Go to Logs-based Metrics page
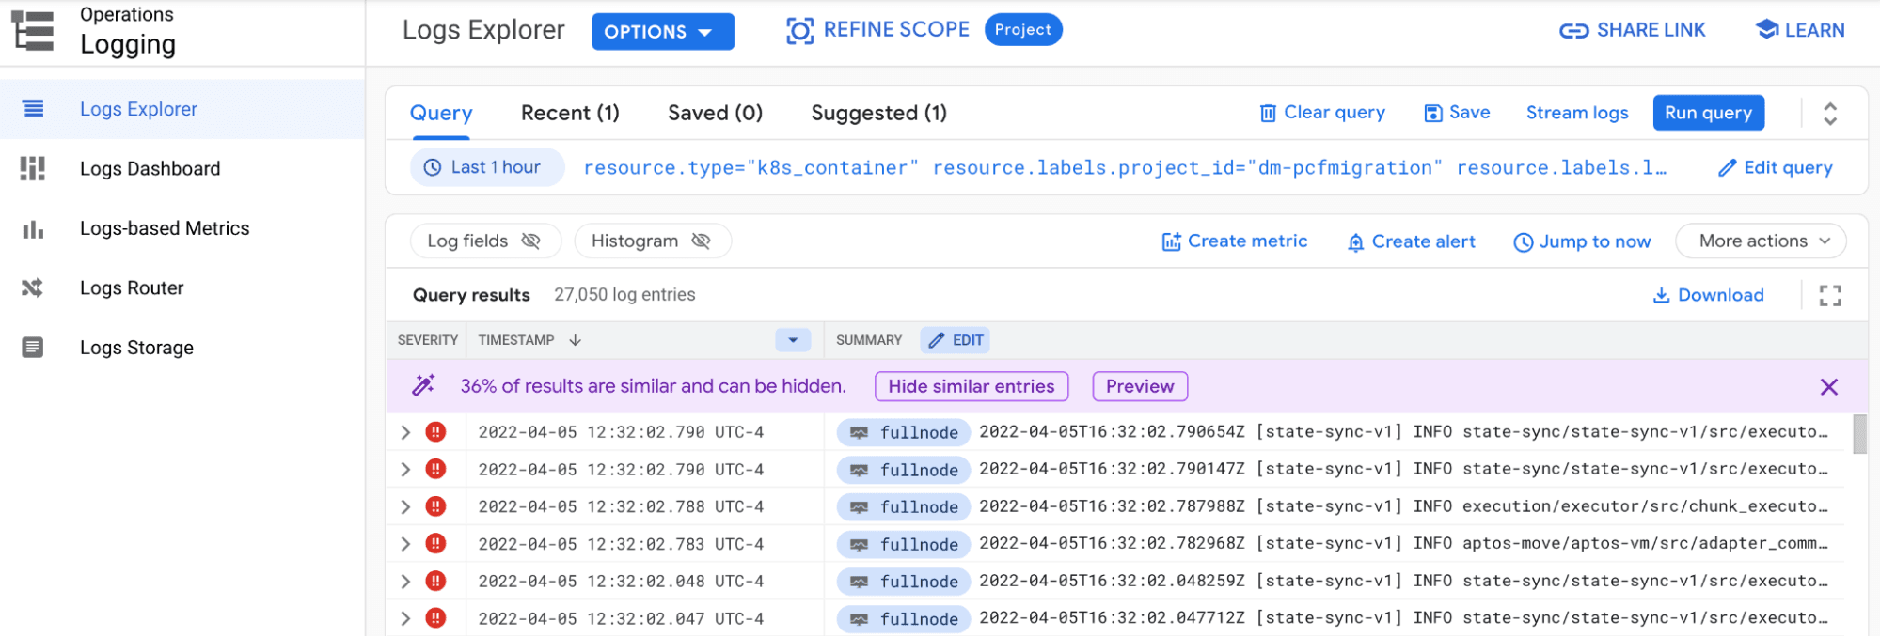The image size is (1880, 637). tap(164, 228)
